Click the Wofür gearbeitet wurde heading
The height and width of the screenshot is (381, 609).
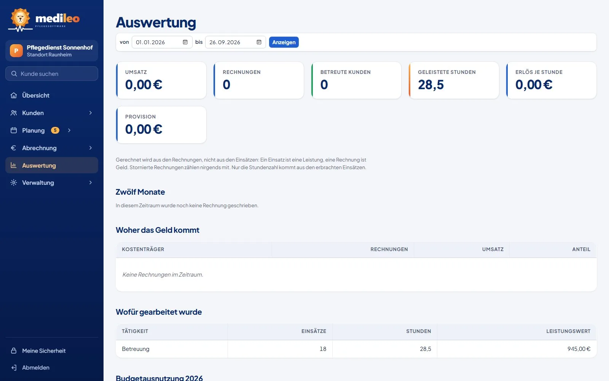pos(159,312)
